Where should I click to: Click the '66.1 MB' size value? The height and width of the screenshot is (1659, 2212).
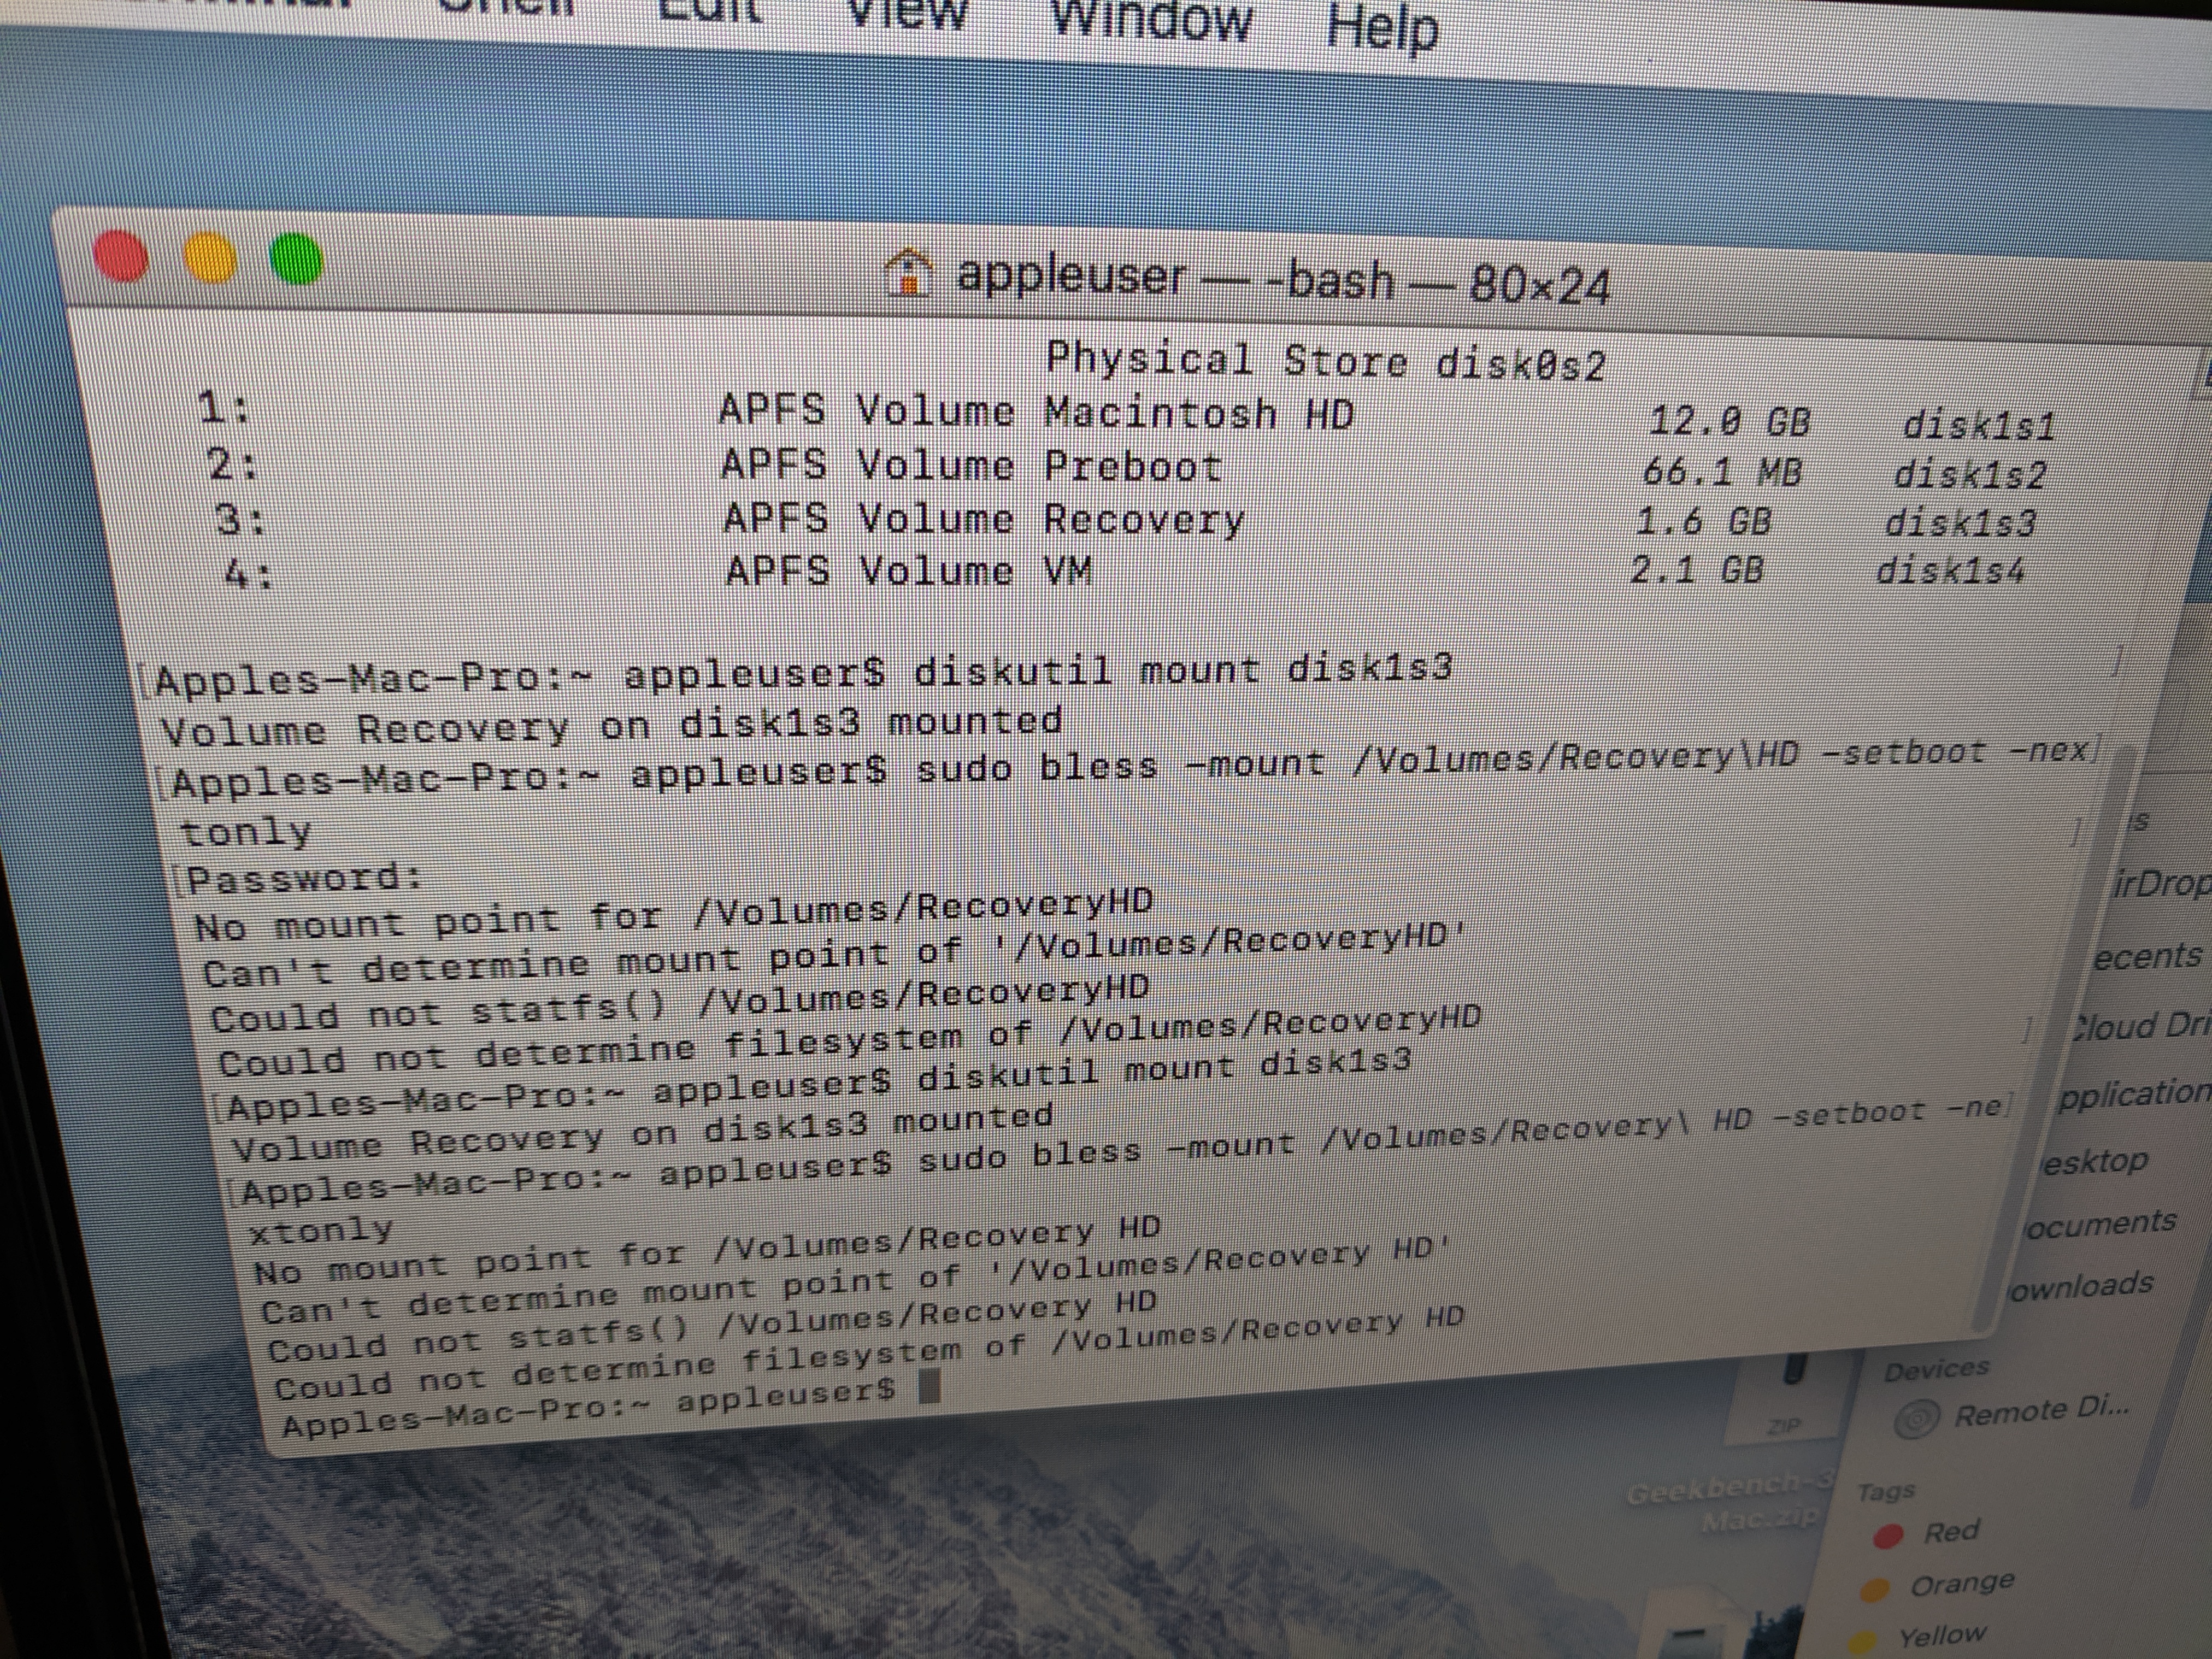pyautogui.click(x=1722, y=471)
